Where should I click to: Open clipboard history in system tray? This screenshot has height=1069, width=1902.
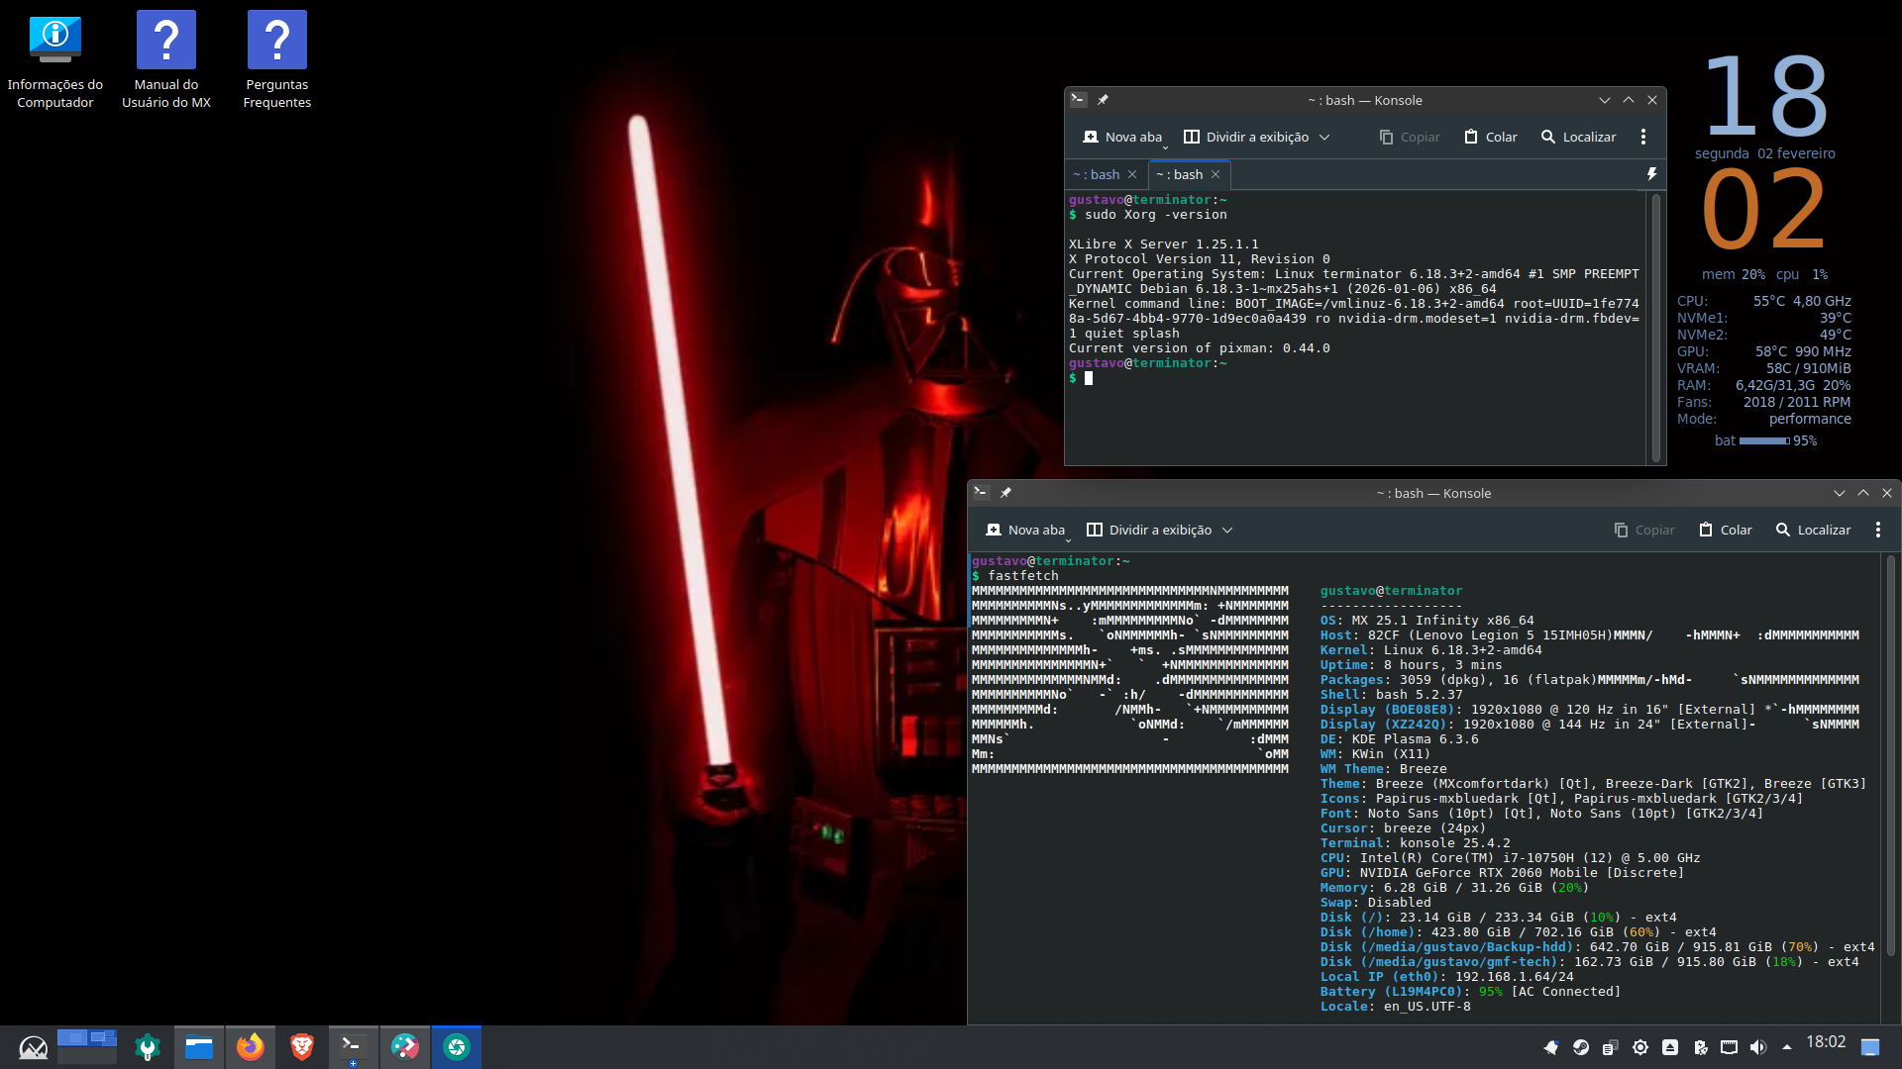(x=1611, y=1047)
